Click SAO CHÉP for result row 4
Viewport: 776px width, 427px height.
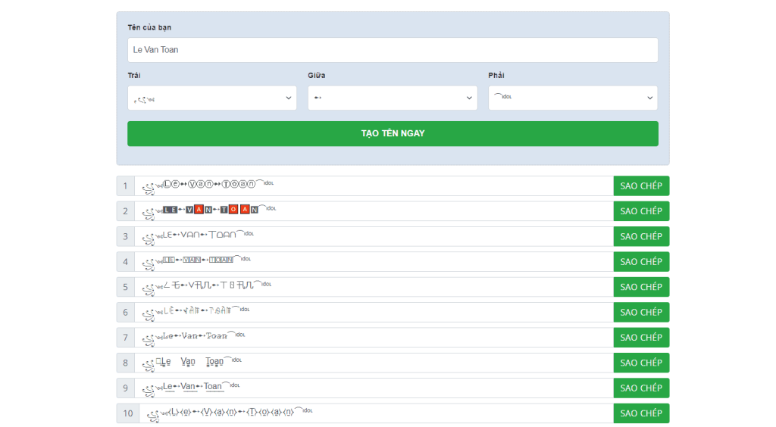(x=641, y=262)
